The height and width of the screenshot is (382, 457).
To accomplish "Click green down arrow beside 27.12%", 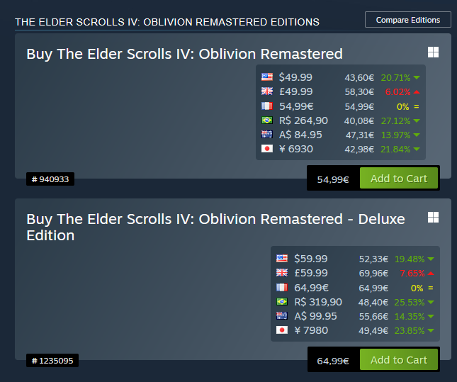I will (x=416, y=120).
